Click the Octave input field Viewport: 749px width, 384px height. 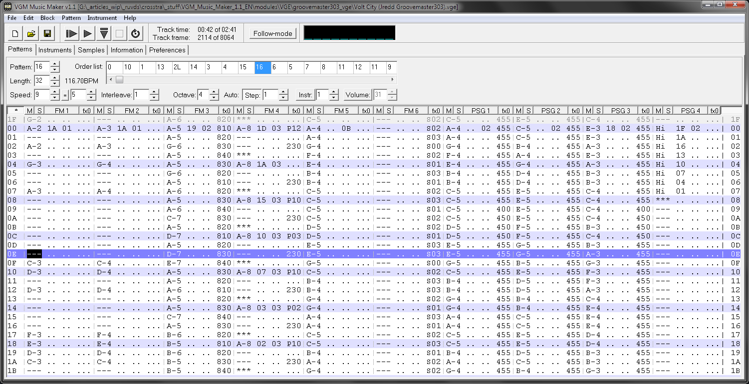[x=204, y=95]
